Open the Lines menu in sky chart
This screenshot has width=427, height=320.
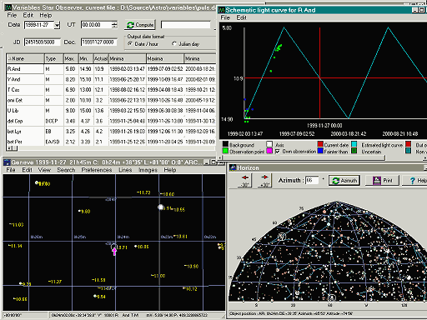pos(125,170)
